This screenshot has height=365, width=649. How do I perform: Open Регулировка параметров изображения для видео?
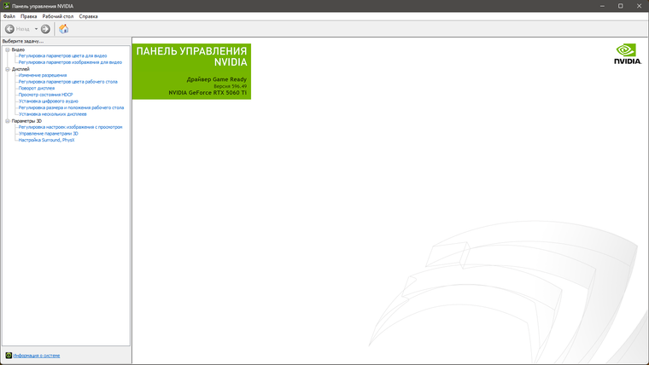pos(70,62)
